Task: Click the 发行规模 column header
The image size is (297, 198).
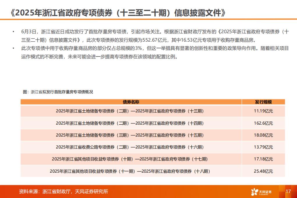Action: pos(263,102)
